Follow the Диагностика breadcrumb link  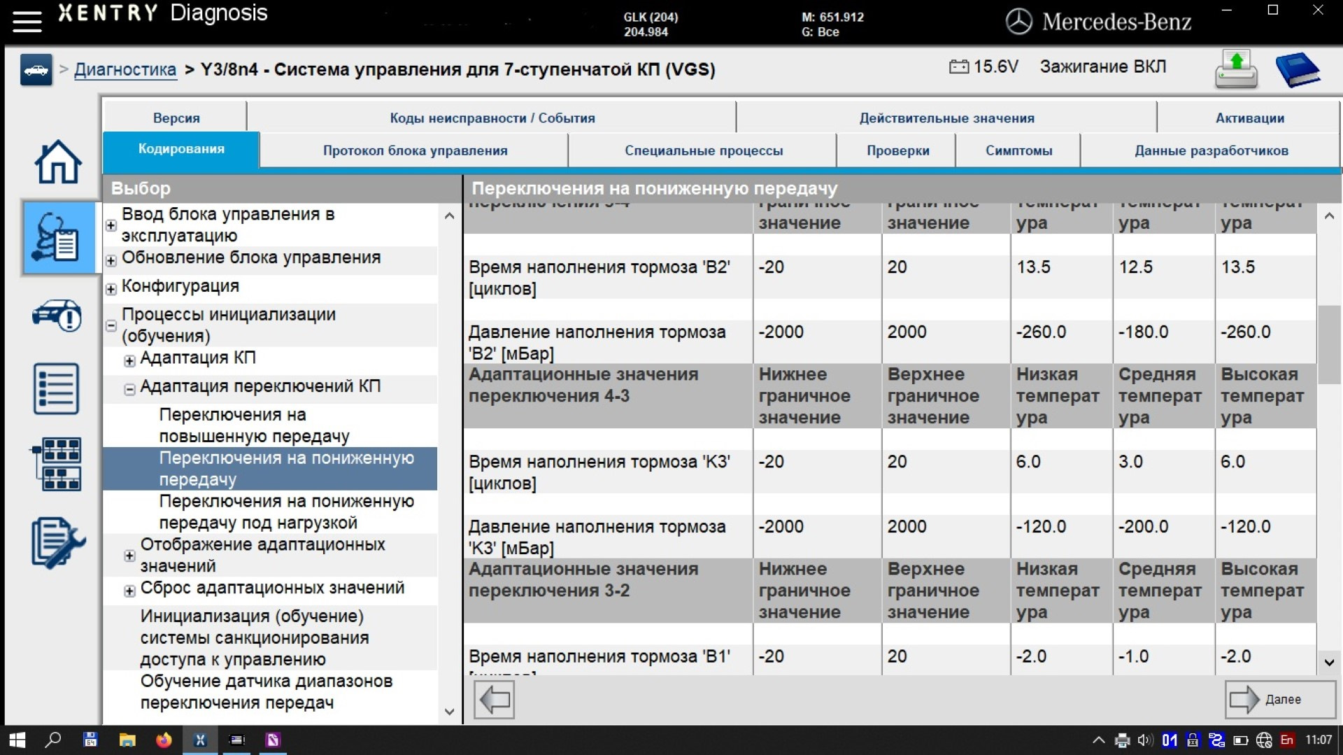[x=125, y=69]
